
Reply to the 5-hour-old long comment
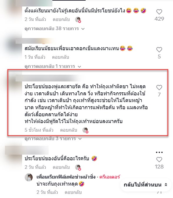[69, 130]
